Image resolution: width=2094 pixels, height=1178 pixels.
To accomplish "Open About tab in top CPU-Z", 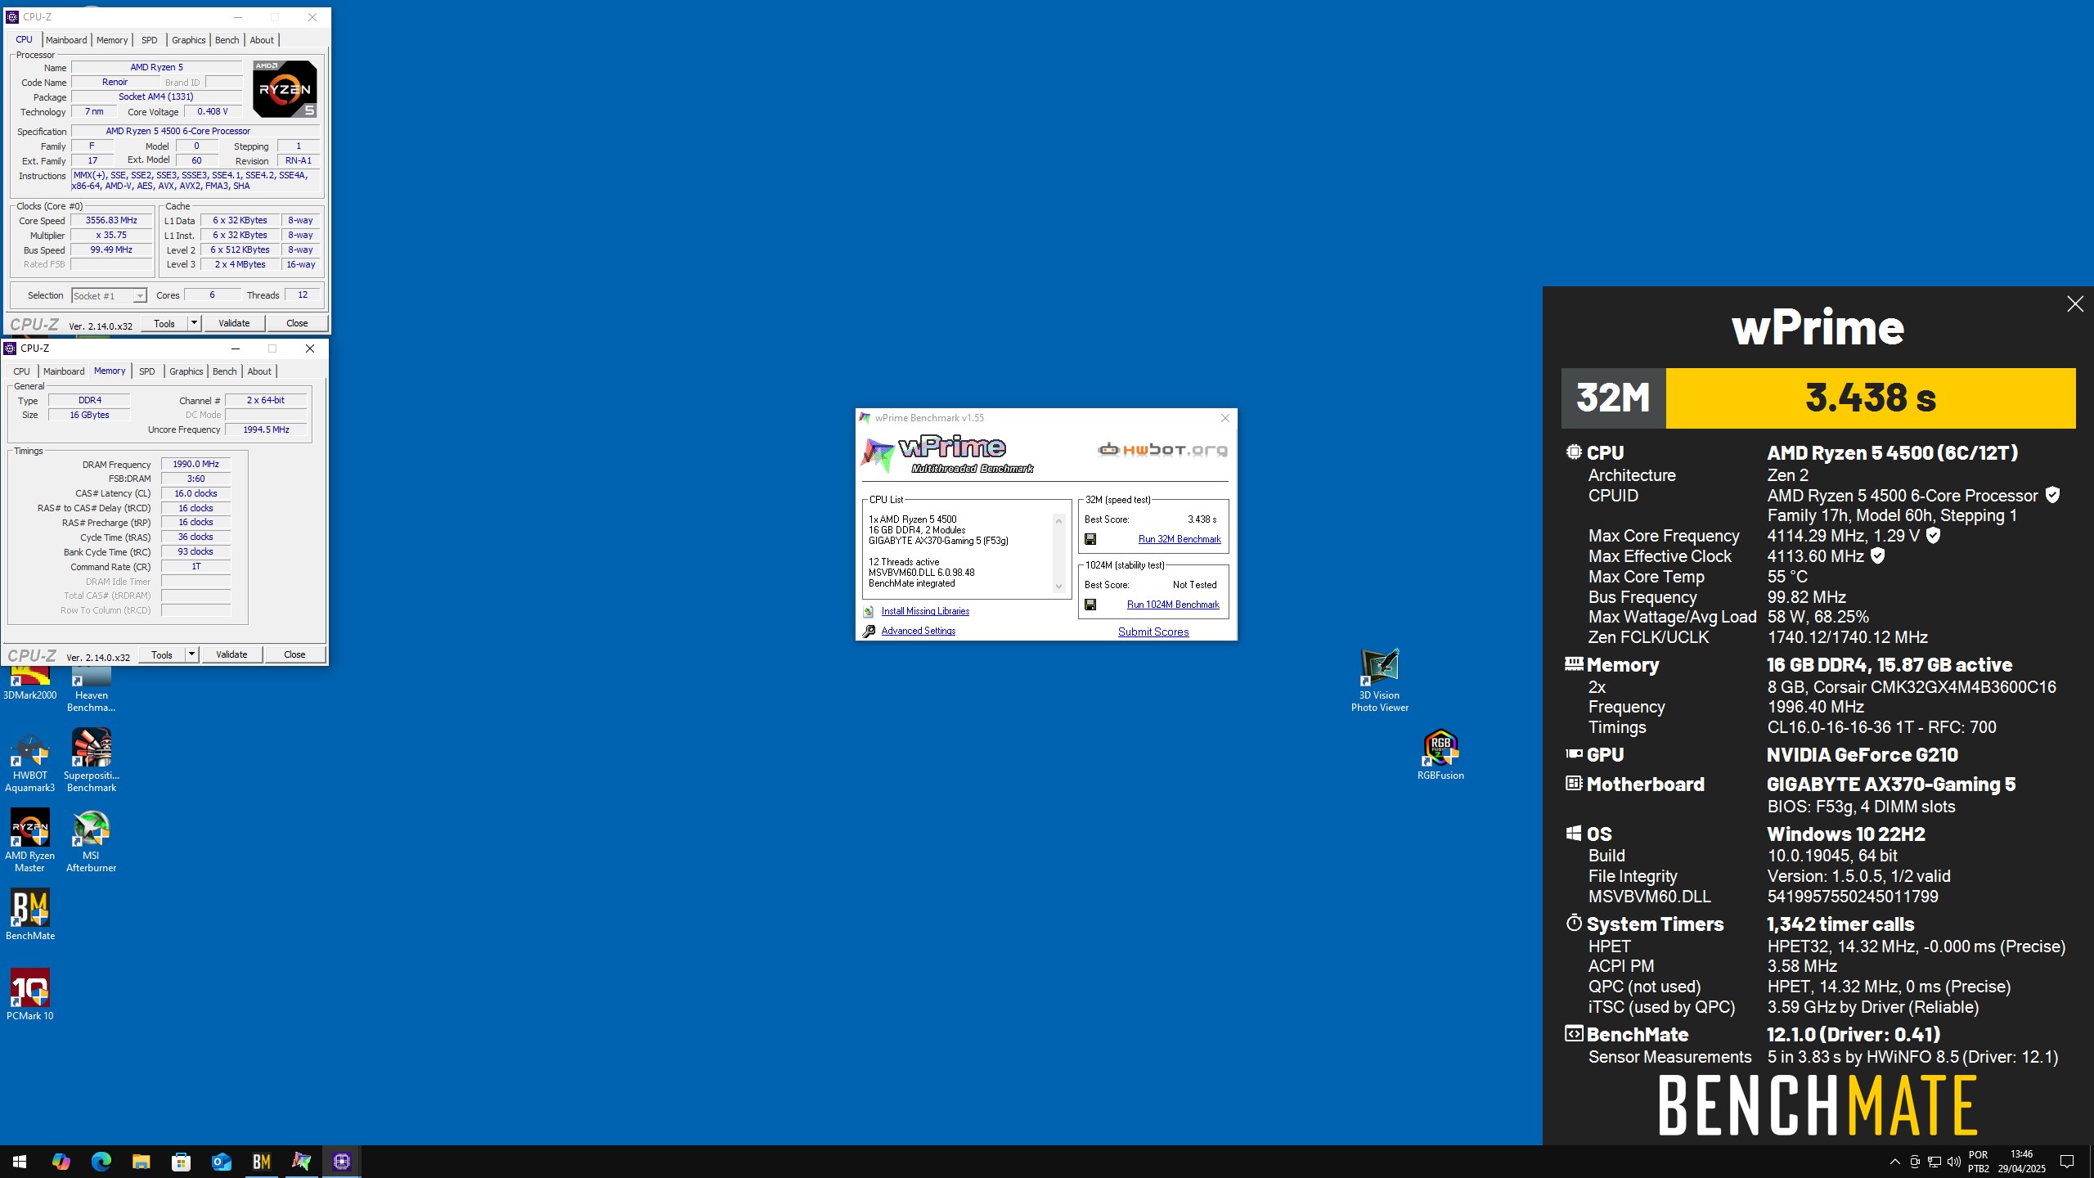I will click(x=262, y=40).
